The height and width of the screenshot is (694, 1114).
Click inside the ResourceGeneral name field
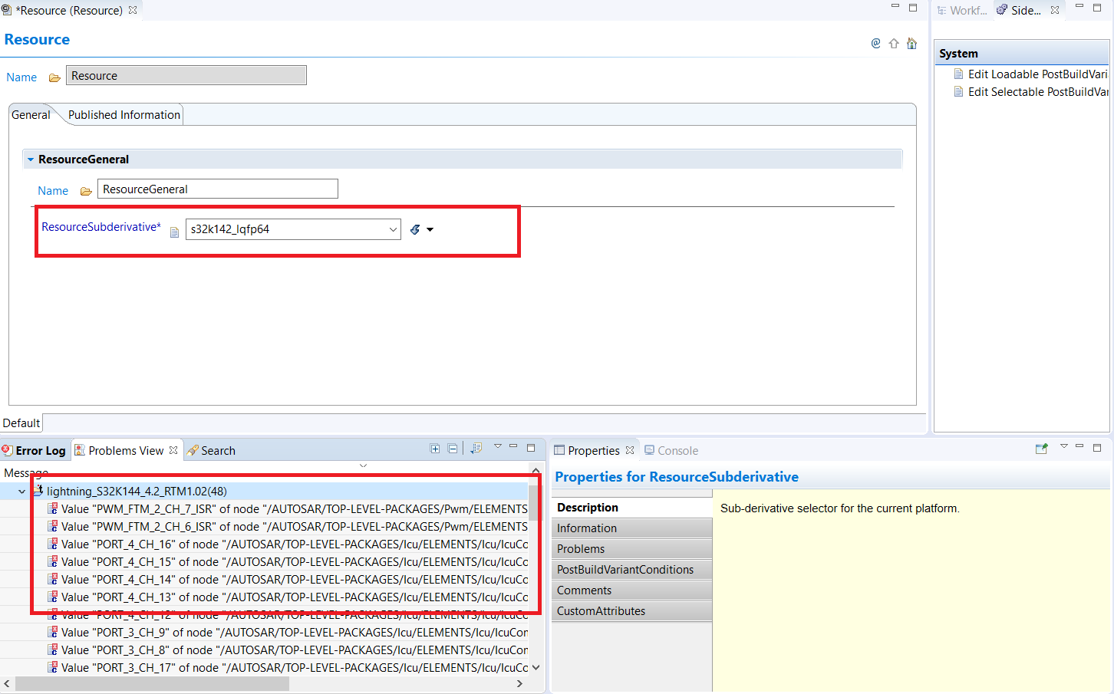point(217,188)
